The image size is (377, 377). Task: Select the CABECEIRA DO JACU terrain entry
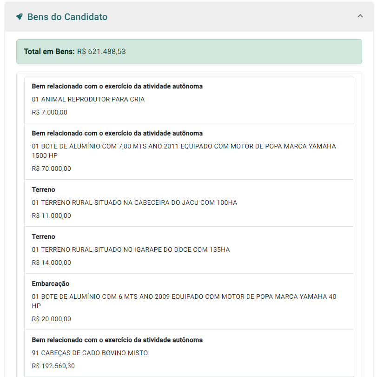pyautogui.click(x=134, y=202)
